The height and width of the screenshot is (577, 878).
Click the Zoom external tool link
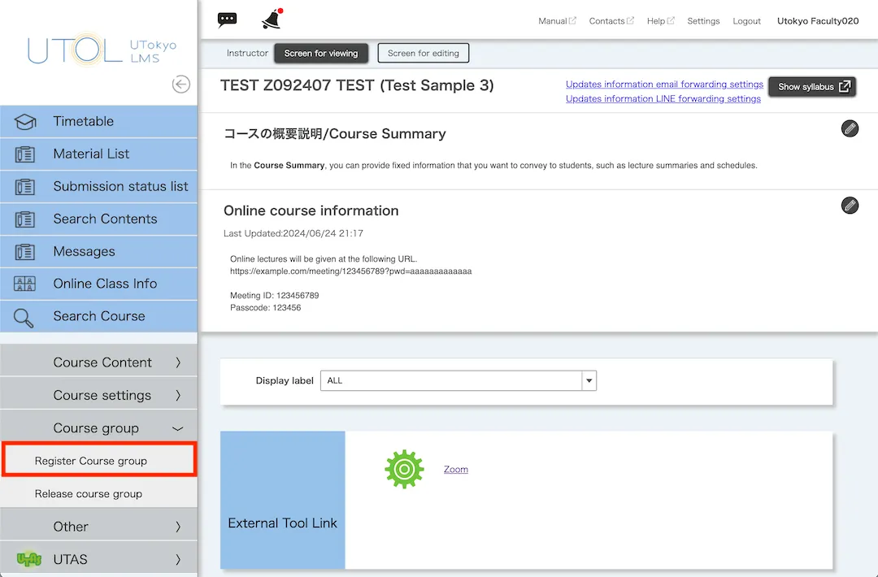[455, 470]
